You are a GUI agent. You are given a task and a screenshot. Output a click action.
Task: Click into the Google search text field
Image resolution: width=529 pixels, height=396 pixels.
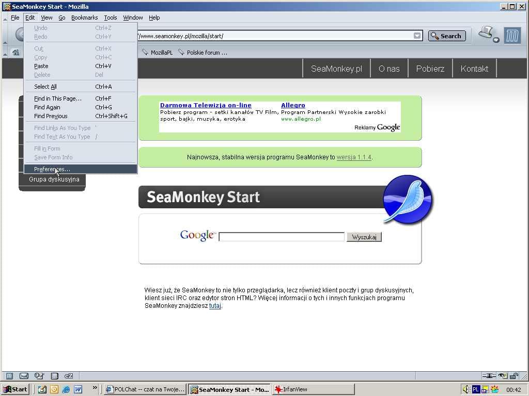tap(282, 237)
